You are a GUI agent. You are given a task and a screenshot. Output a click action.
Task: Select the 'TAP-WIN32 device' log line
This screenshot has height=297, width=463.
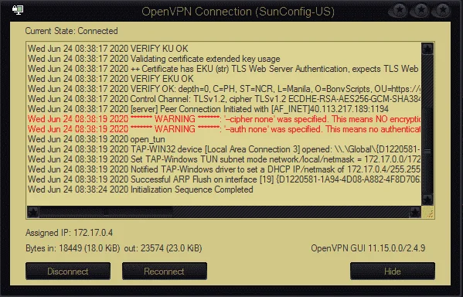[x=224, y=149]
